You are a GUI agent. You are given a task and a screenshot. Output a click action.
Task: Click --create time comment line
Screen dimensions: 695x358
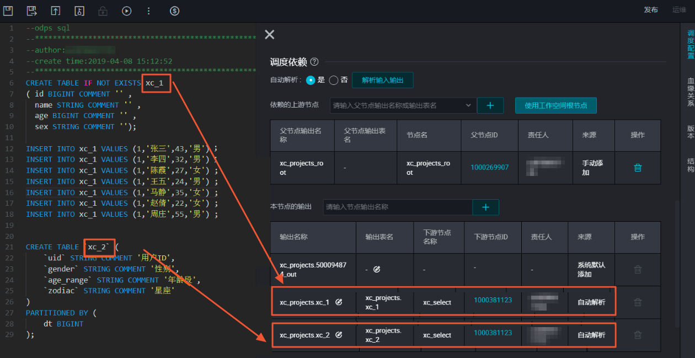click(99, 61)
